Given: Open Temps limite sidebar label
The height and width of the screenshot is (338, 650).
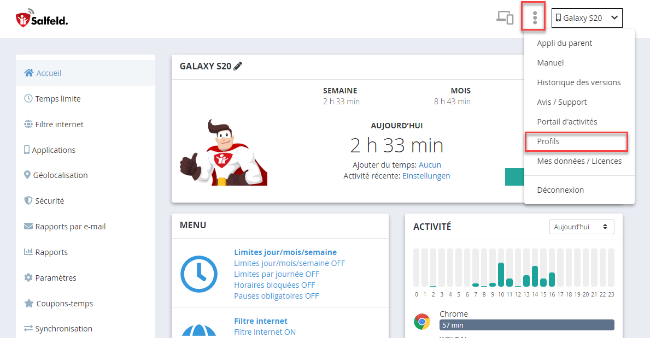Looking at the screenshot, I should pyautogui.click(x=58, y=99).
